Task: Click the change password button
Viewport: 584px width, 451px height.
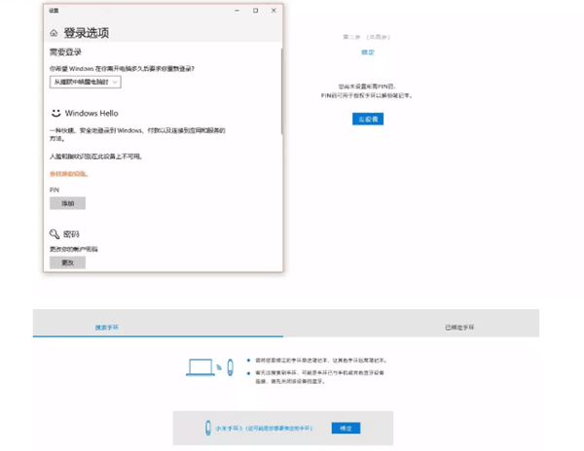Action: [x=67, y=262]
